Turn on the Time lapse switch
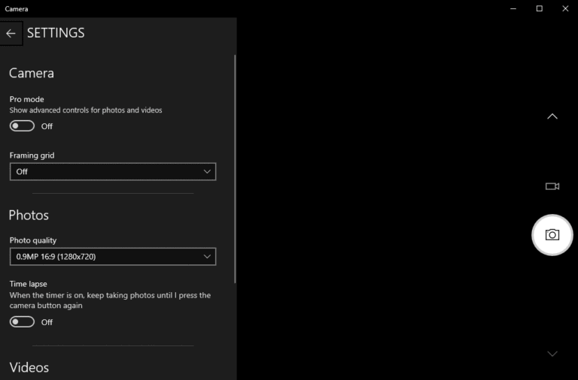Screen dimensions: 578x380 tap(22, 321)
